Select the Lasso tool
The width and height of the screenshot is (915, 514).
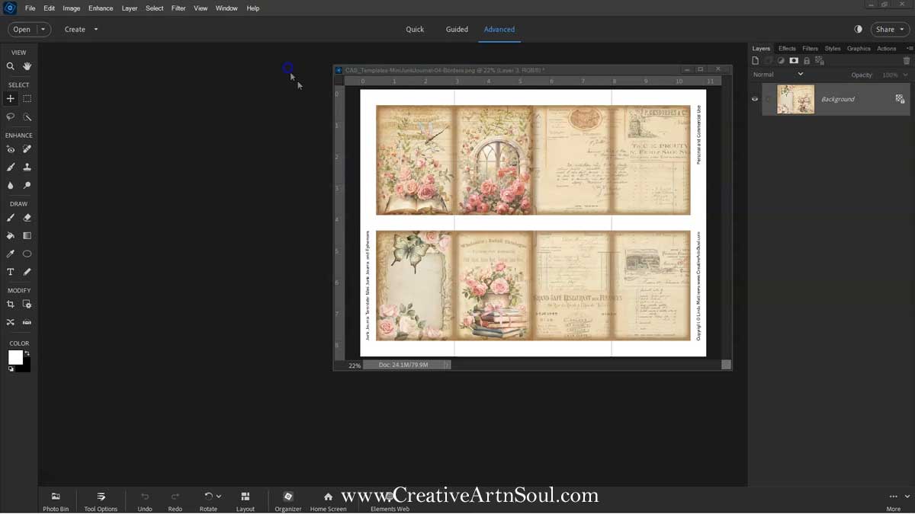pos(11,117)
